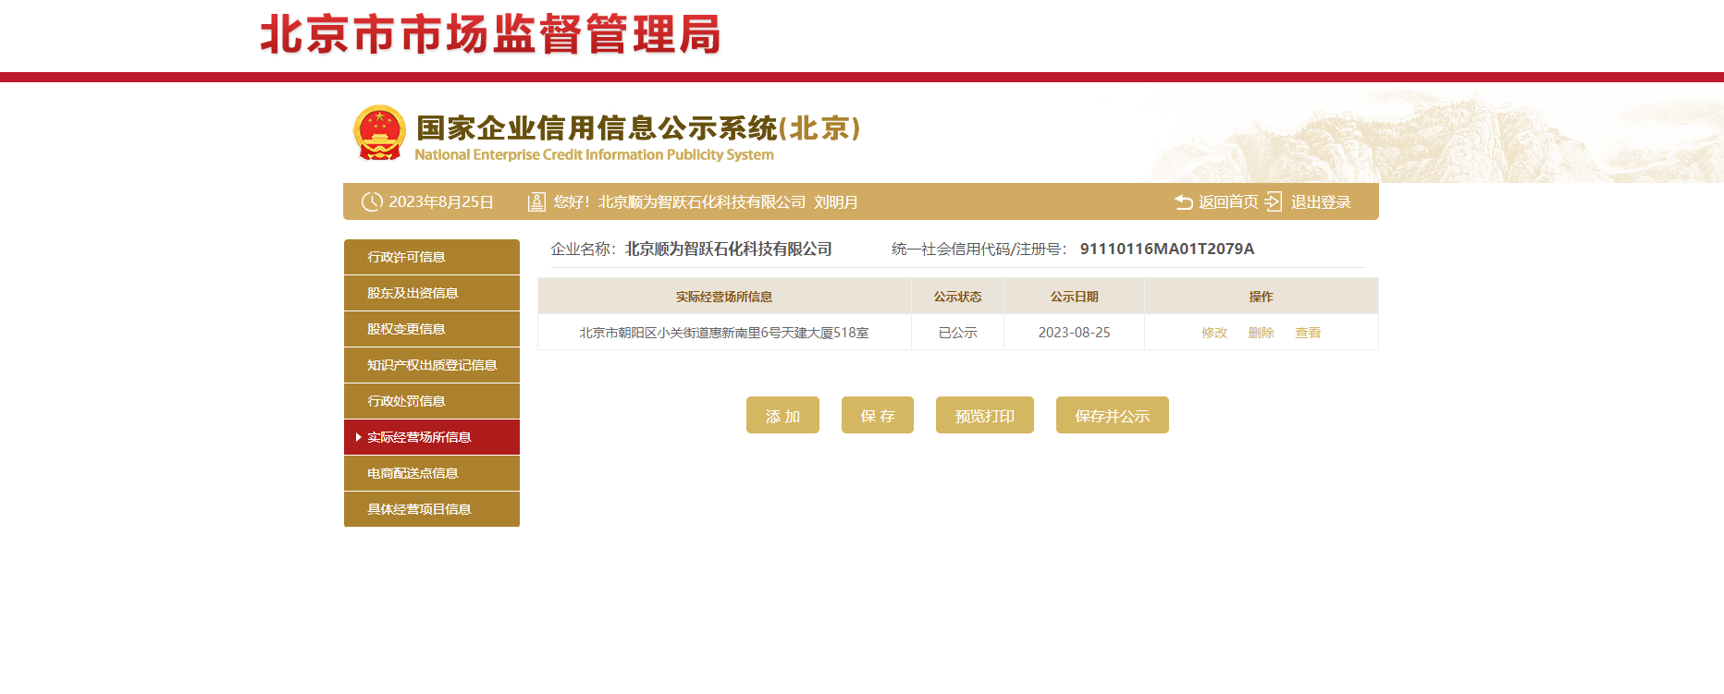The height and width of the screenshot is (694, 1724).
Task: Click the 公示日期 column header
Action: (x=1074, y=297)
